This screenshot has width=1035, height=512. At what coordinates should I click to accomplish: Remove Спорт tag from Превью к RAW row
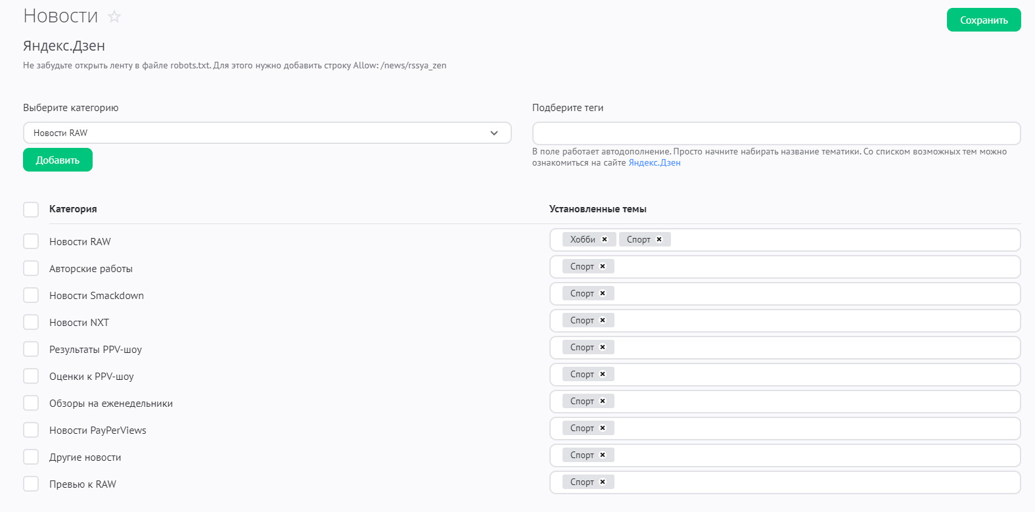(x=603, y=482)
